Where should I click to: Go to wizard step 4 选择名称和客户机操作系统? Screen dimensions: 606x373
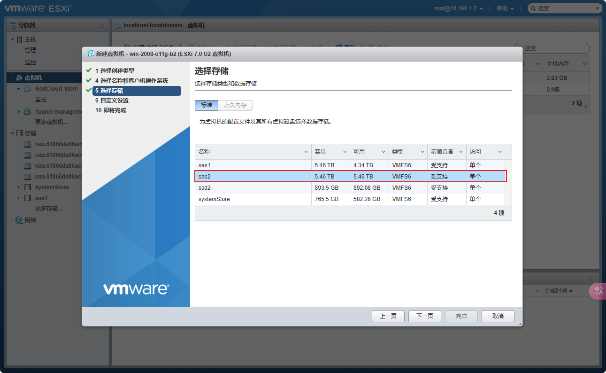pyautogui.click(x=131, y=81)
